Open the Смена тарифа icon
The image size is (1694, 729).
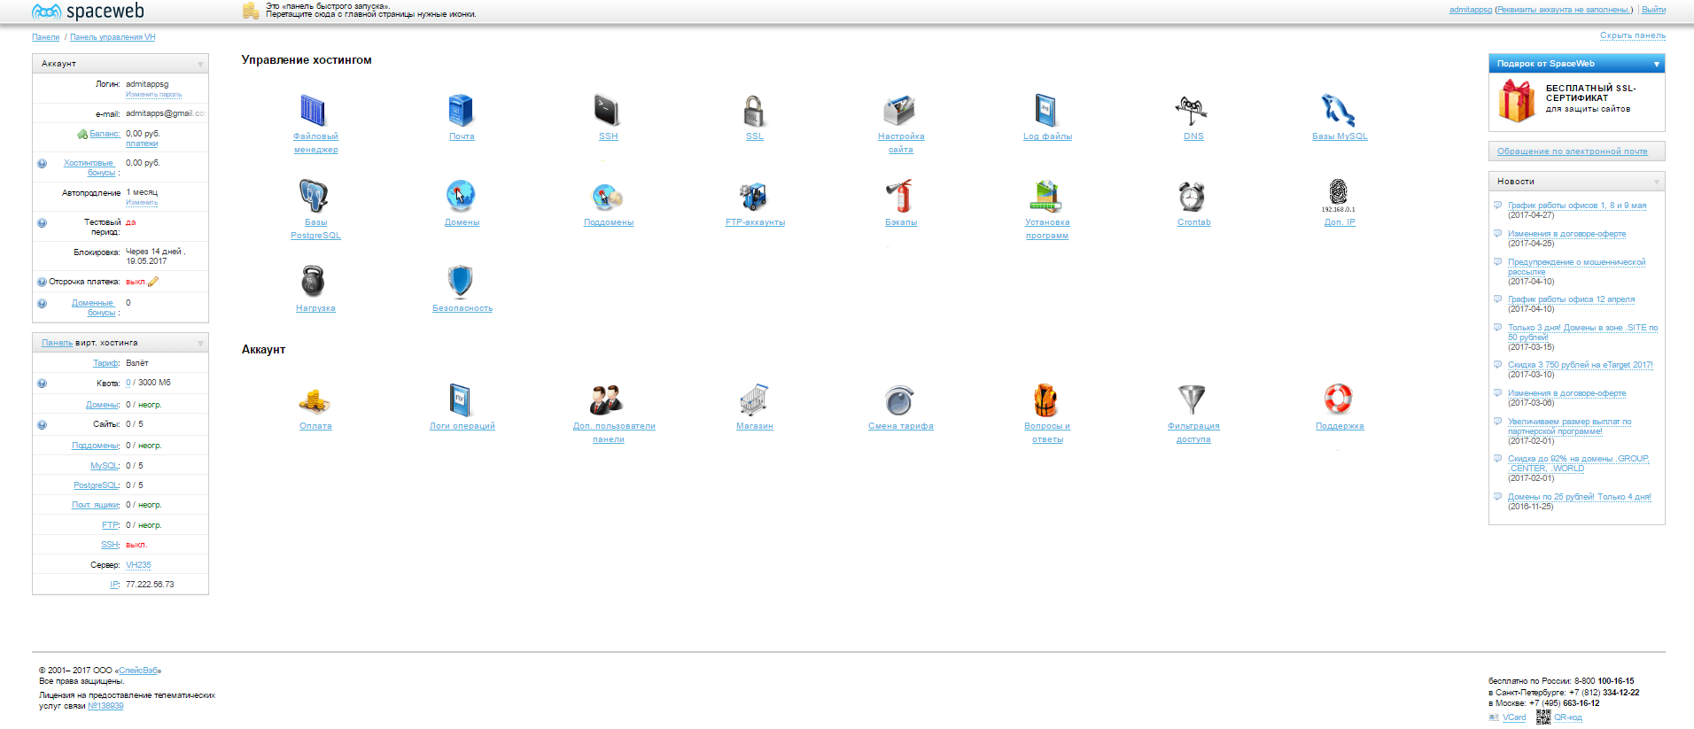pos(899,400)
